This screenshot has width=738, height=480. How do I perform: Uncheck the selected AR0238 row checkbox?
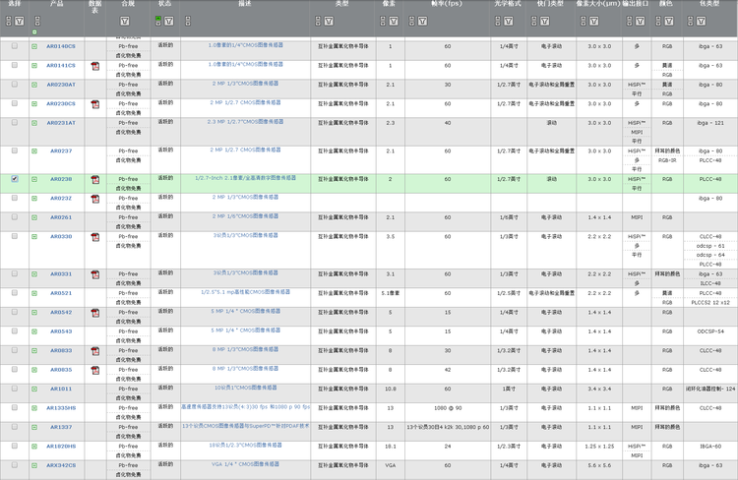click(x=15, y=179)
